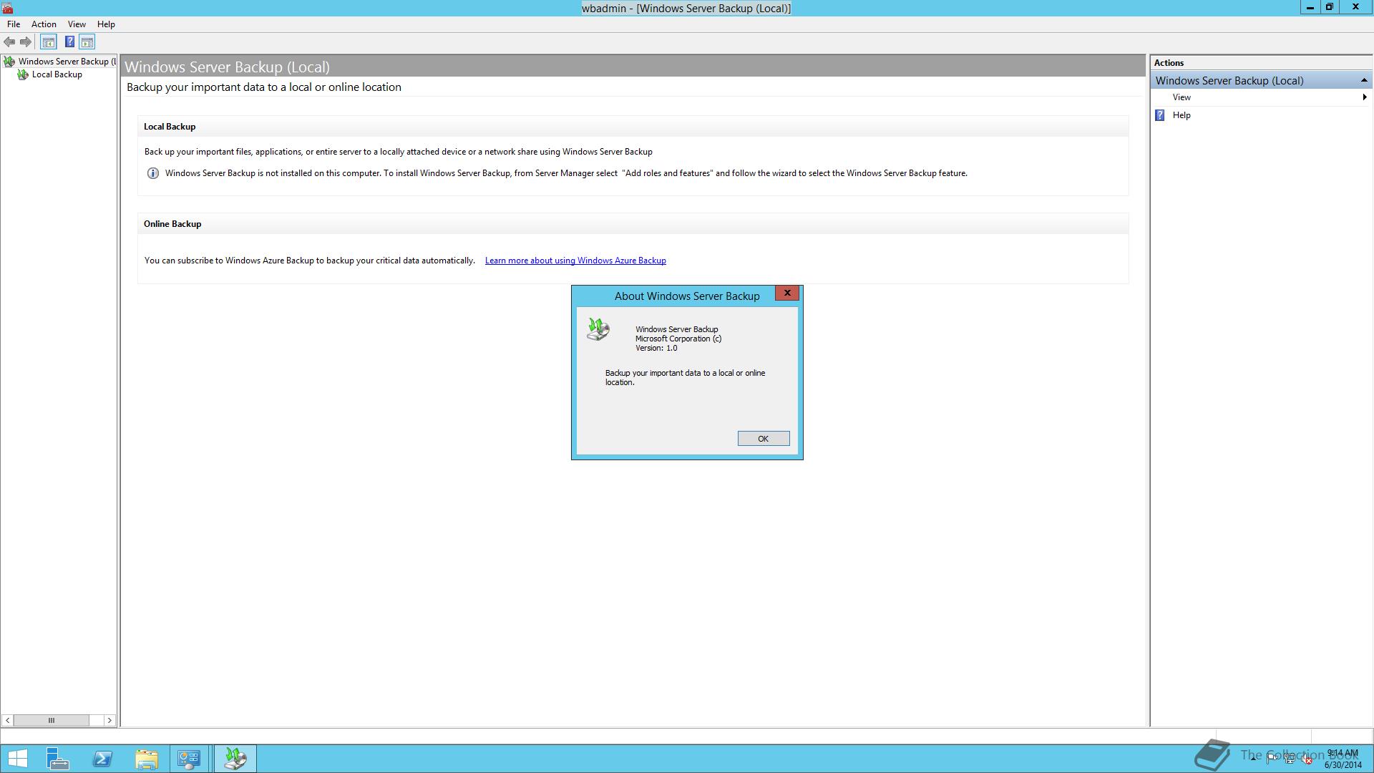Open Server Manager from the taskbar
The image size is (1374, 773).
tap(58, 759)
